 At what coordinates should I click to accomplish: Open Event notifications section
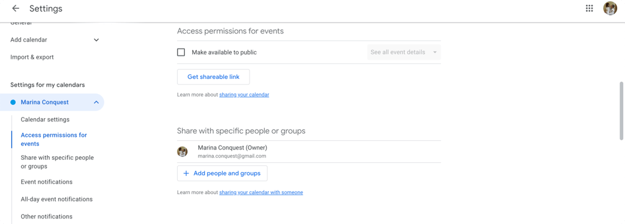[x=46, y=182]
